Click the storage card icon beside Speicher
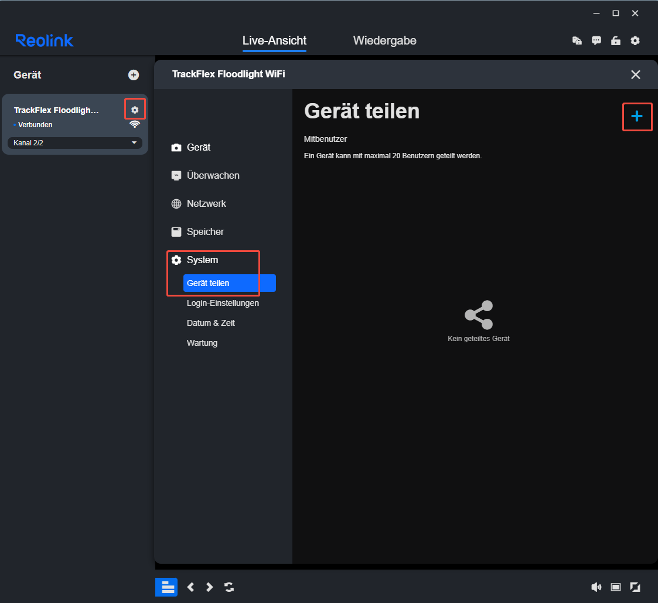 (176, 231)
